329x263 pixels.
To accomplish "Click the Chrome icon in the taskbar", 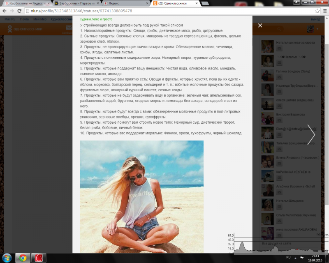I will pyautogui.click(x=23, y=258).
